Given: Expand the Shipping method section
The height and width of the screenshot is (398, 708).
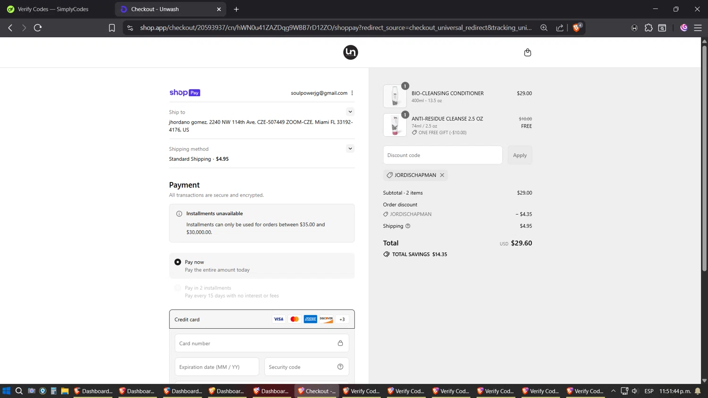Looking at the screenshot, I should point(350,149).
